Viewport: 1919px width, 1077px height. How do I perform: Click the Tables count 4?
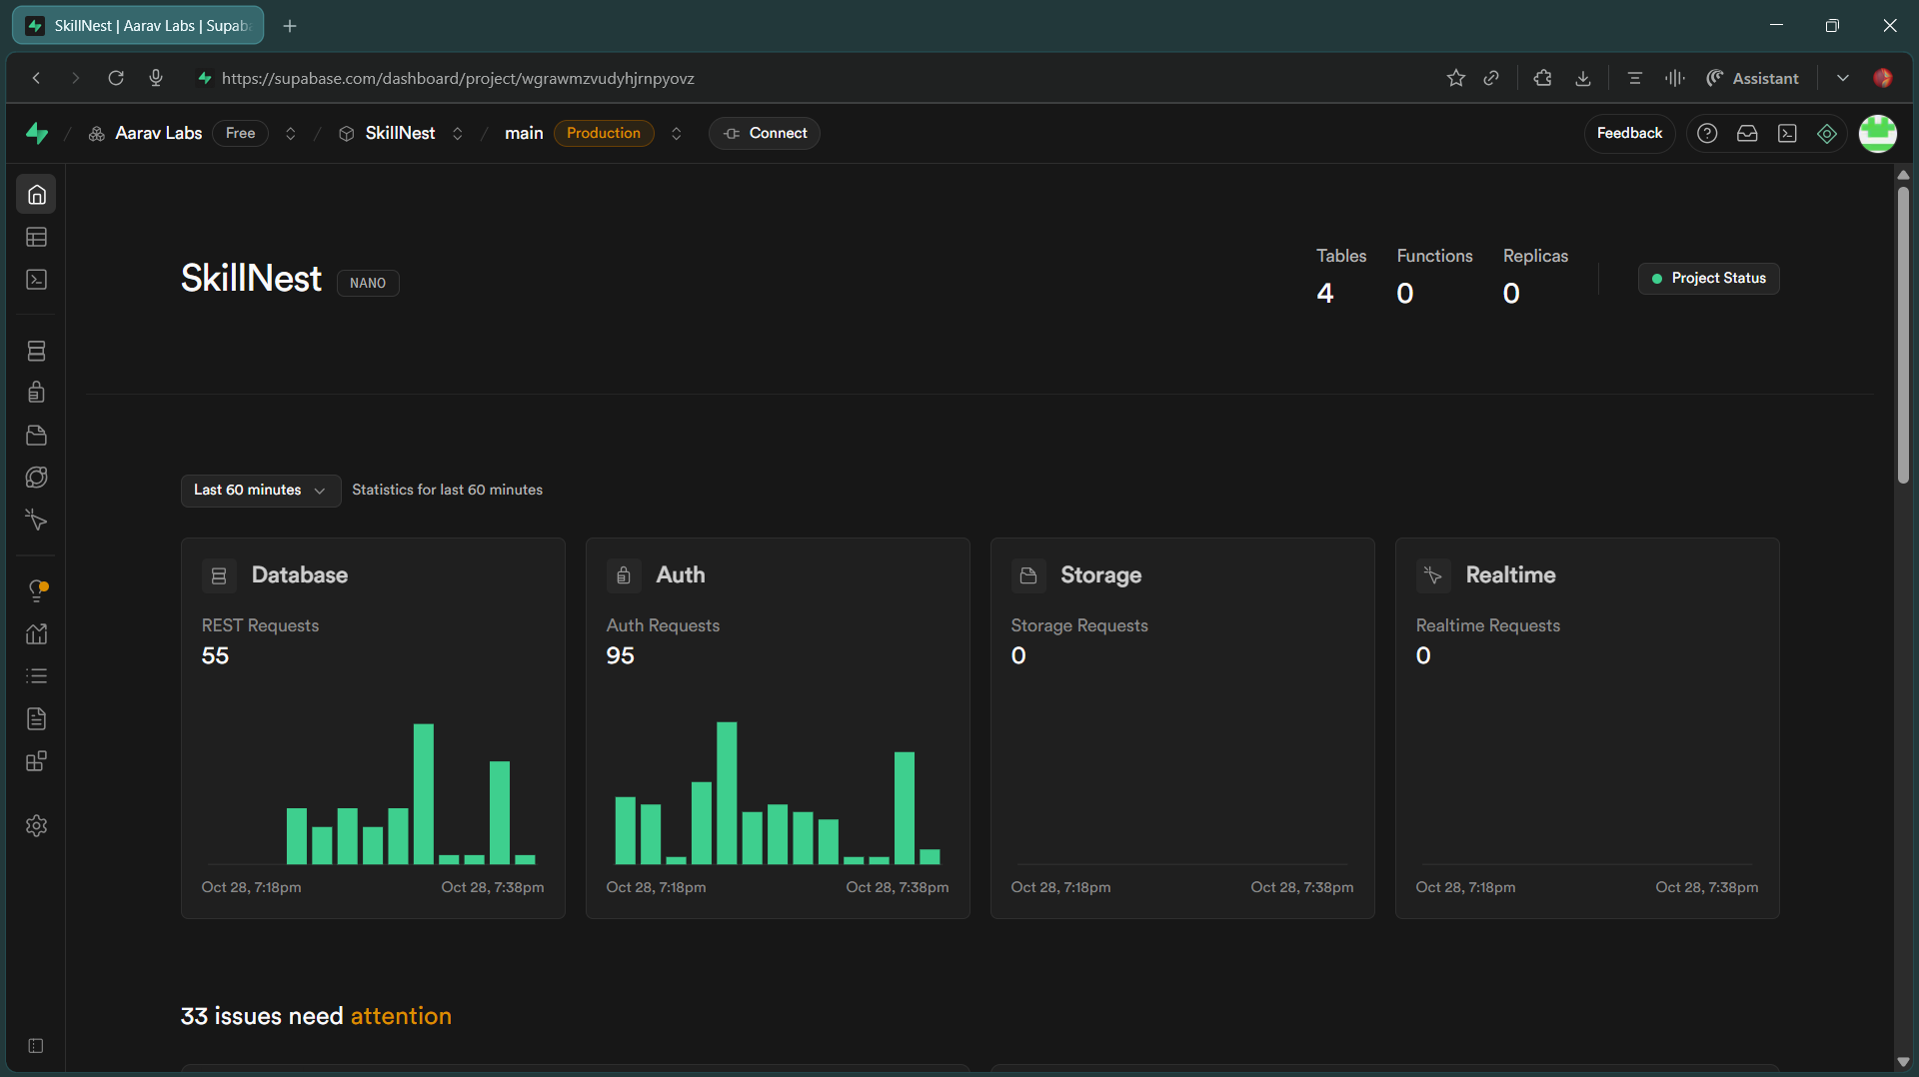[1325, 294]
